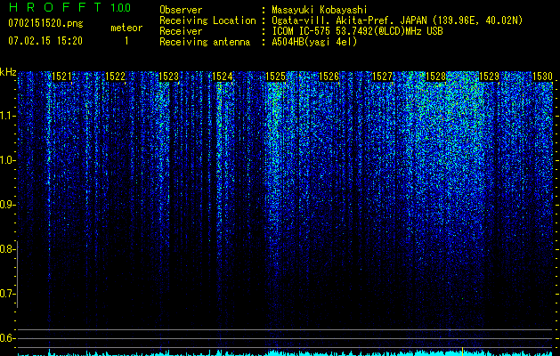Click the Observer field label

coord(181,10)
